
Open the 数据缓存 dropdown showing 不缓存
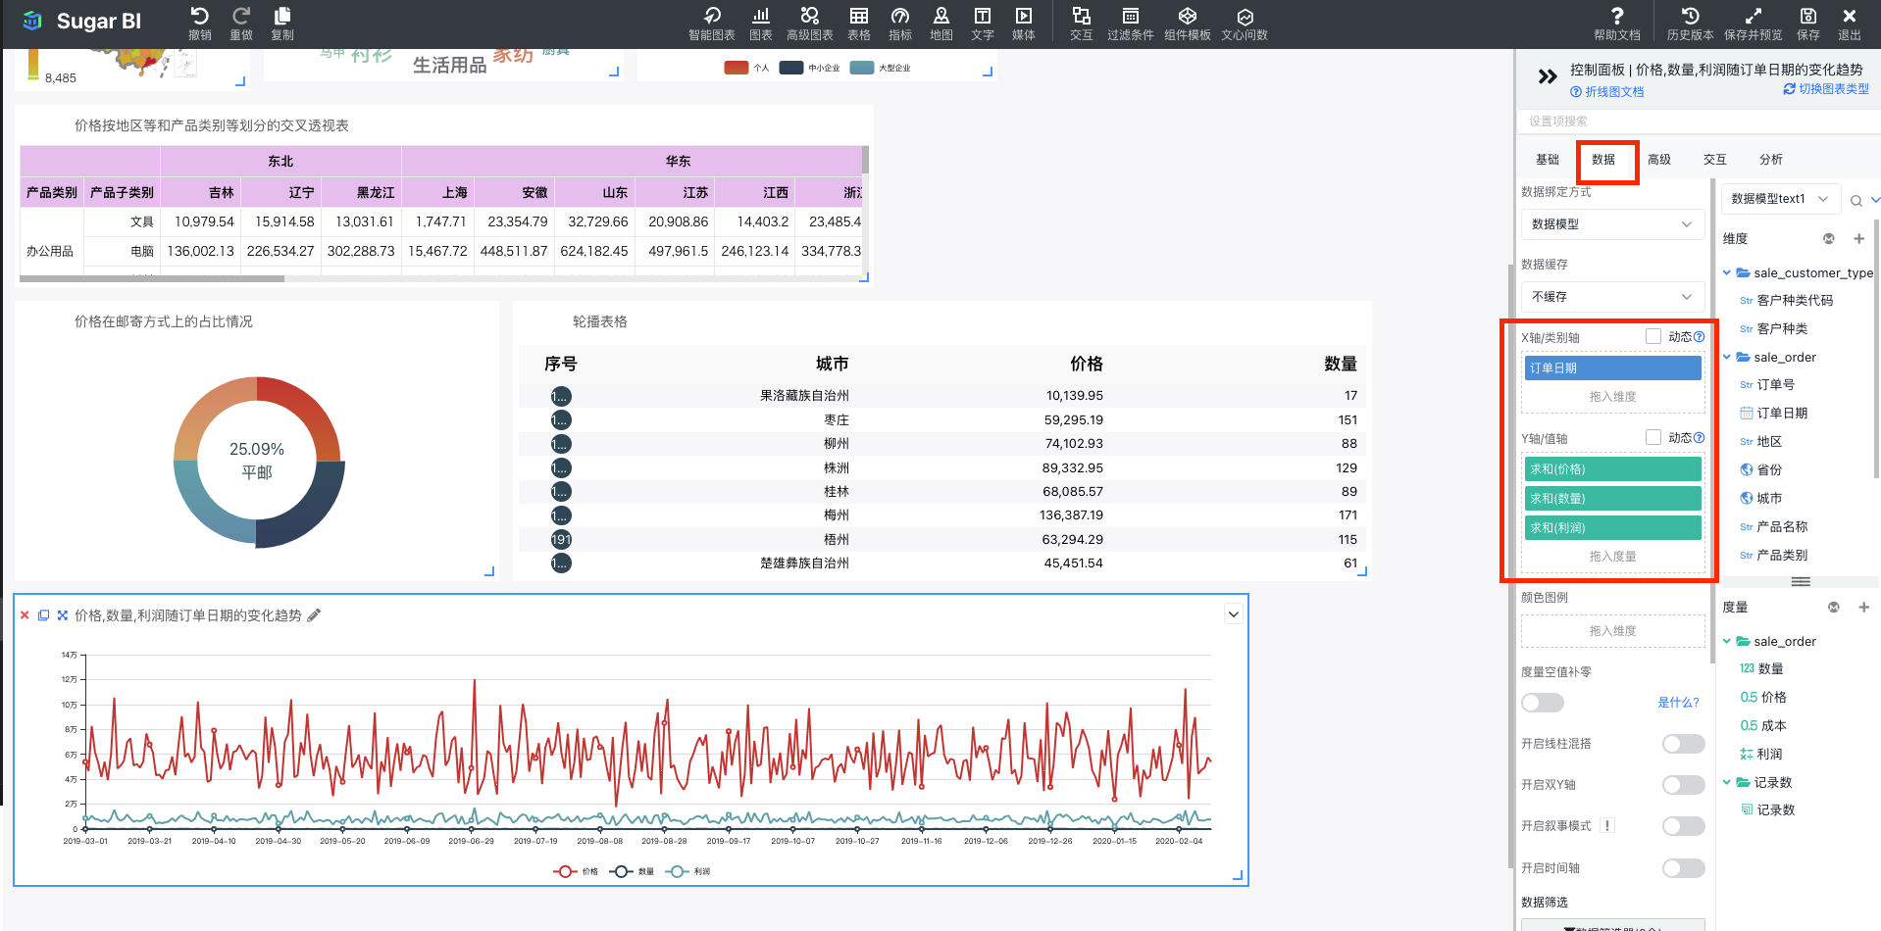pos(1612,297)
